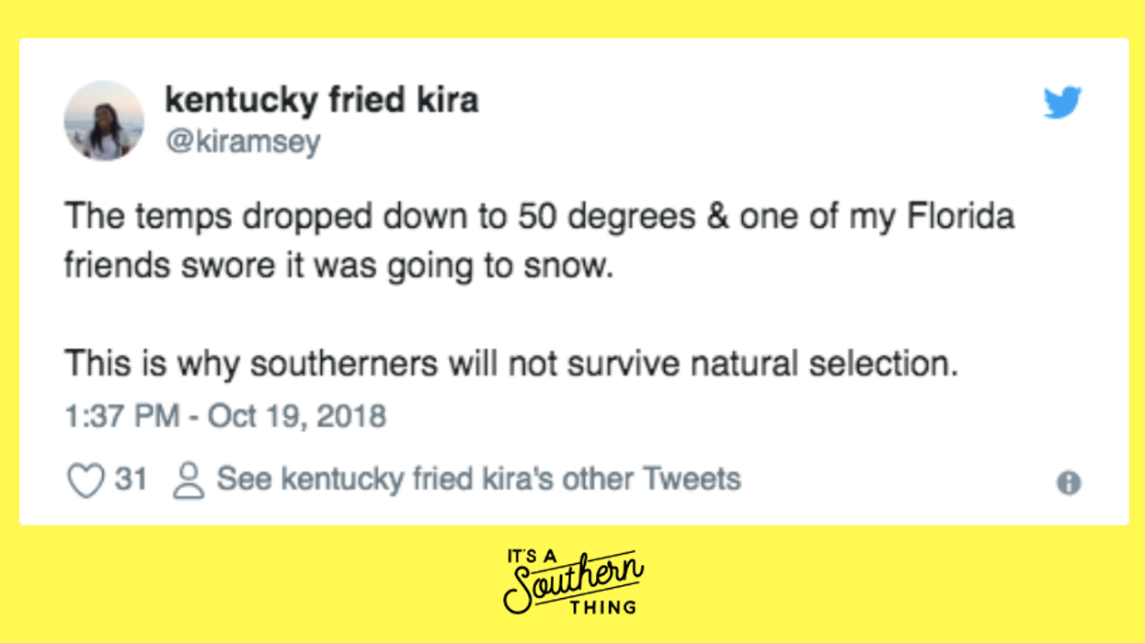Click the word Florida in the tweet
Screen dimensions: 1145x643
(963, 217)
